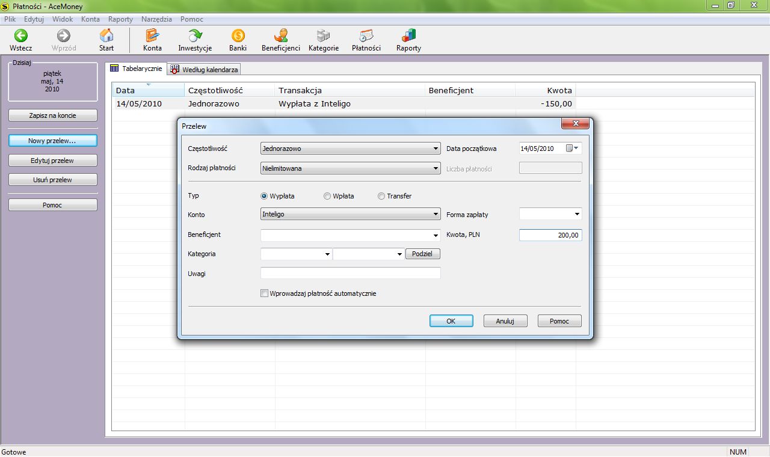Close the Przelew dialog with the X
The width and height of the screenshot is (770, 457).
(574, 123)
